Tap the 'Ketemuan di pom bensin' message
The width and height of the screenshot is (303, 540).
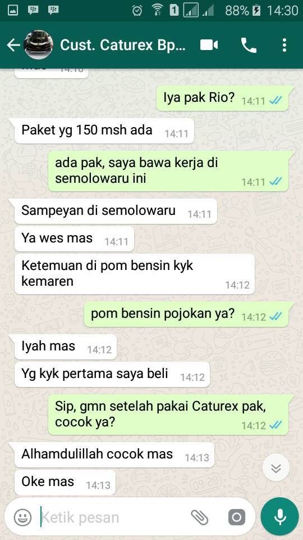point(135,274)
